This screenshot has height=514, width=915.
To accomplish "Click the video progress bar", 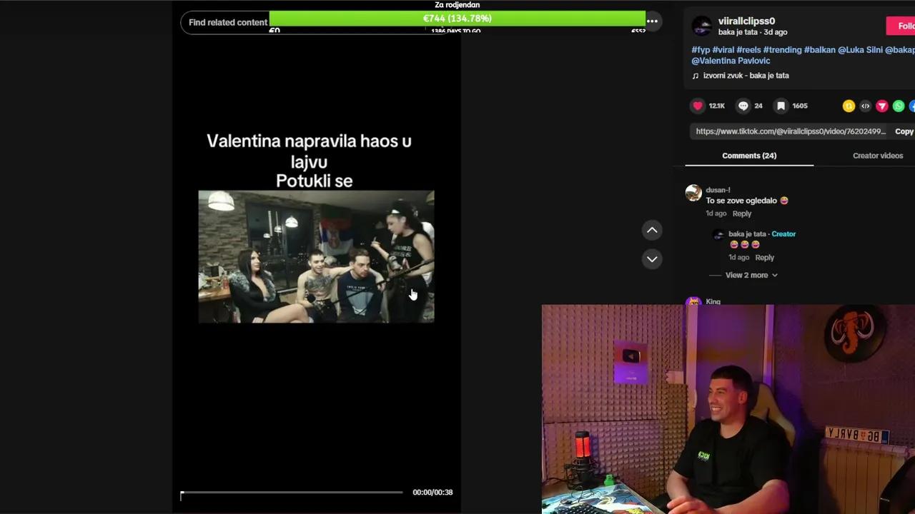I will pos(291,492).
